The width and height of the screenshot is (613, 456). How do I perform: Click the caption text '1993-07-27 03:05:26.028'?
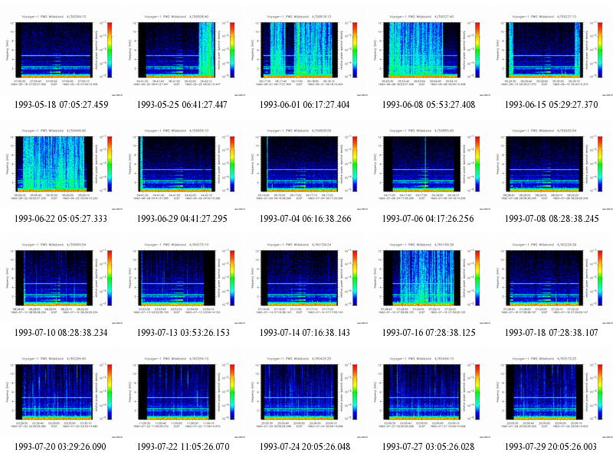tap(428, 447)
